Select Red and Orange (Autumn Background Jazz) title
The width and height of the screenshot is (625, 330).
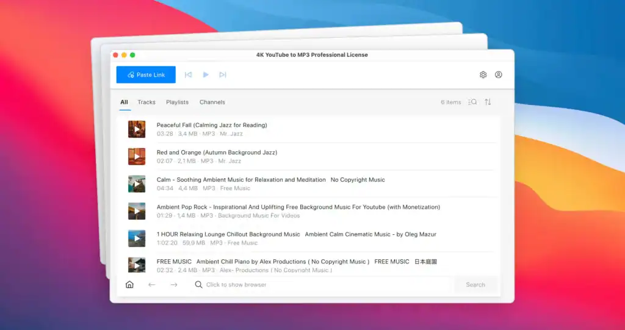(x=217, y=152)
